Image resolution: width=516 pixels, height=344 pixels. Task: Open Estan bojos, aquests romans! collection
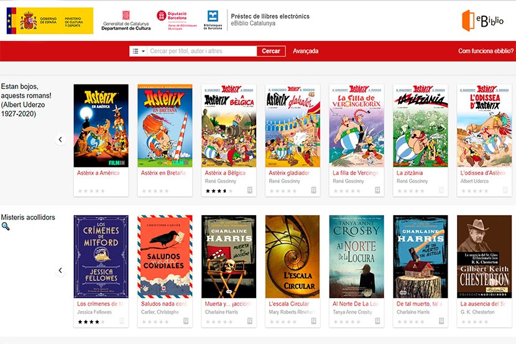tap(26, 100)
